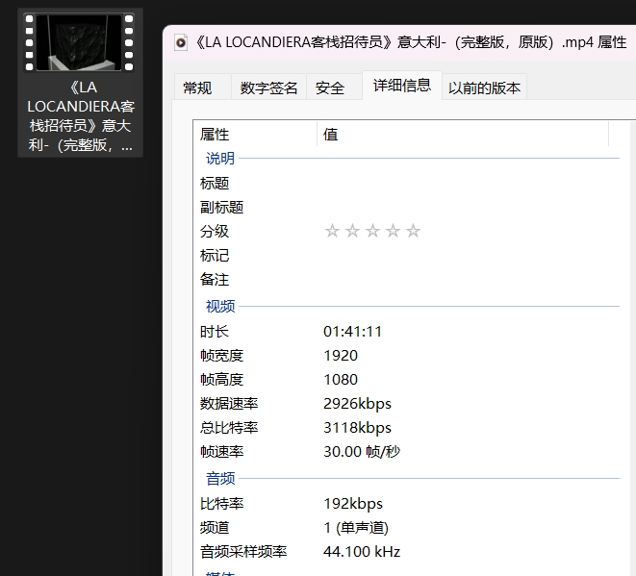Screen dimensions: 636x576
Task: Click the 帧宽度 property label
Action: (222, 356)
